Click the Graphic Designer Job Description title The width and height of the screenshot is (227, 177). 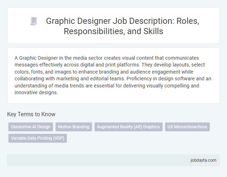click(x=122, y=26)
